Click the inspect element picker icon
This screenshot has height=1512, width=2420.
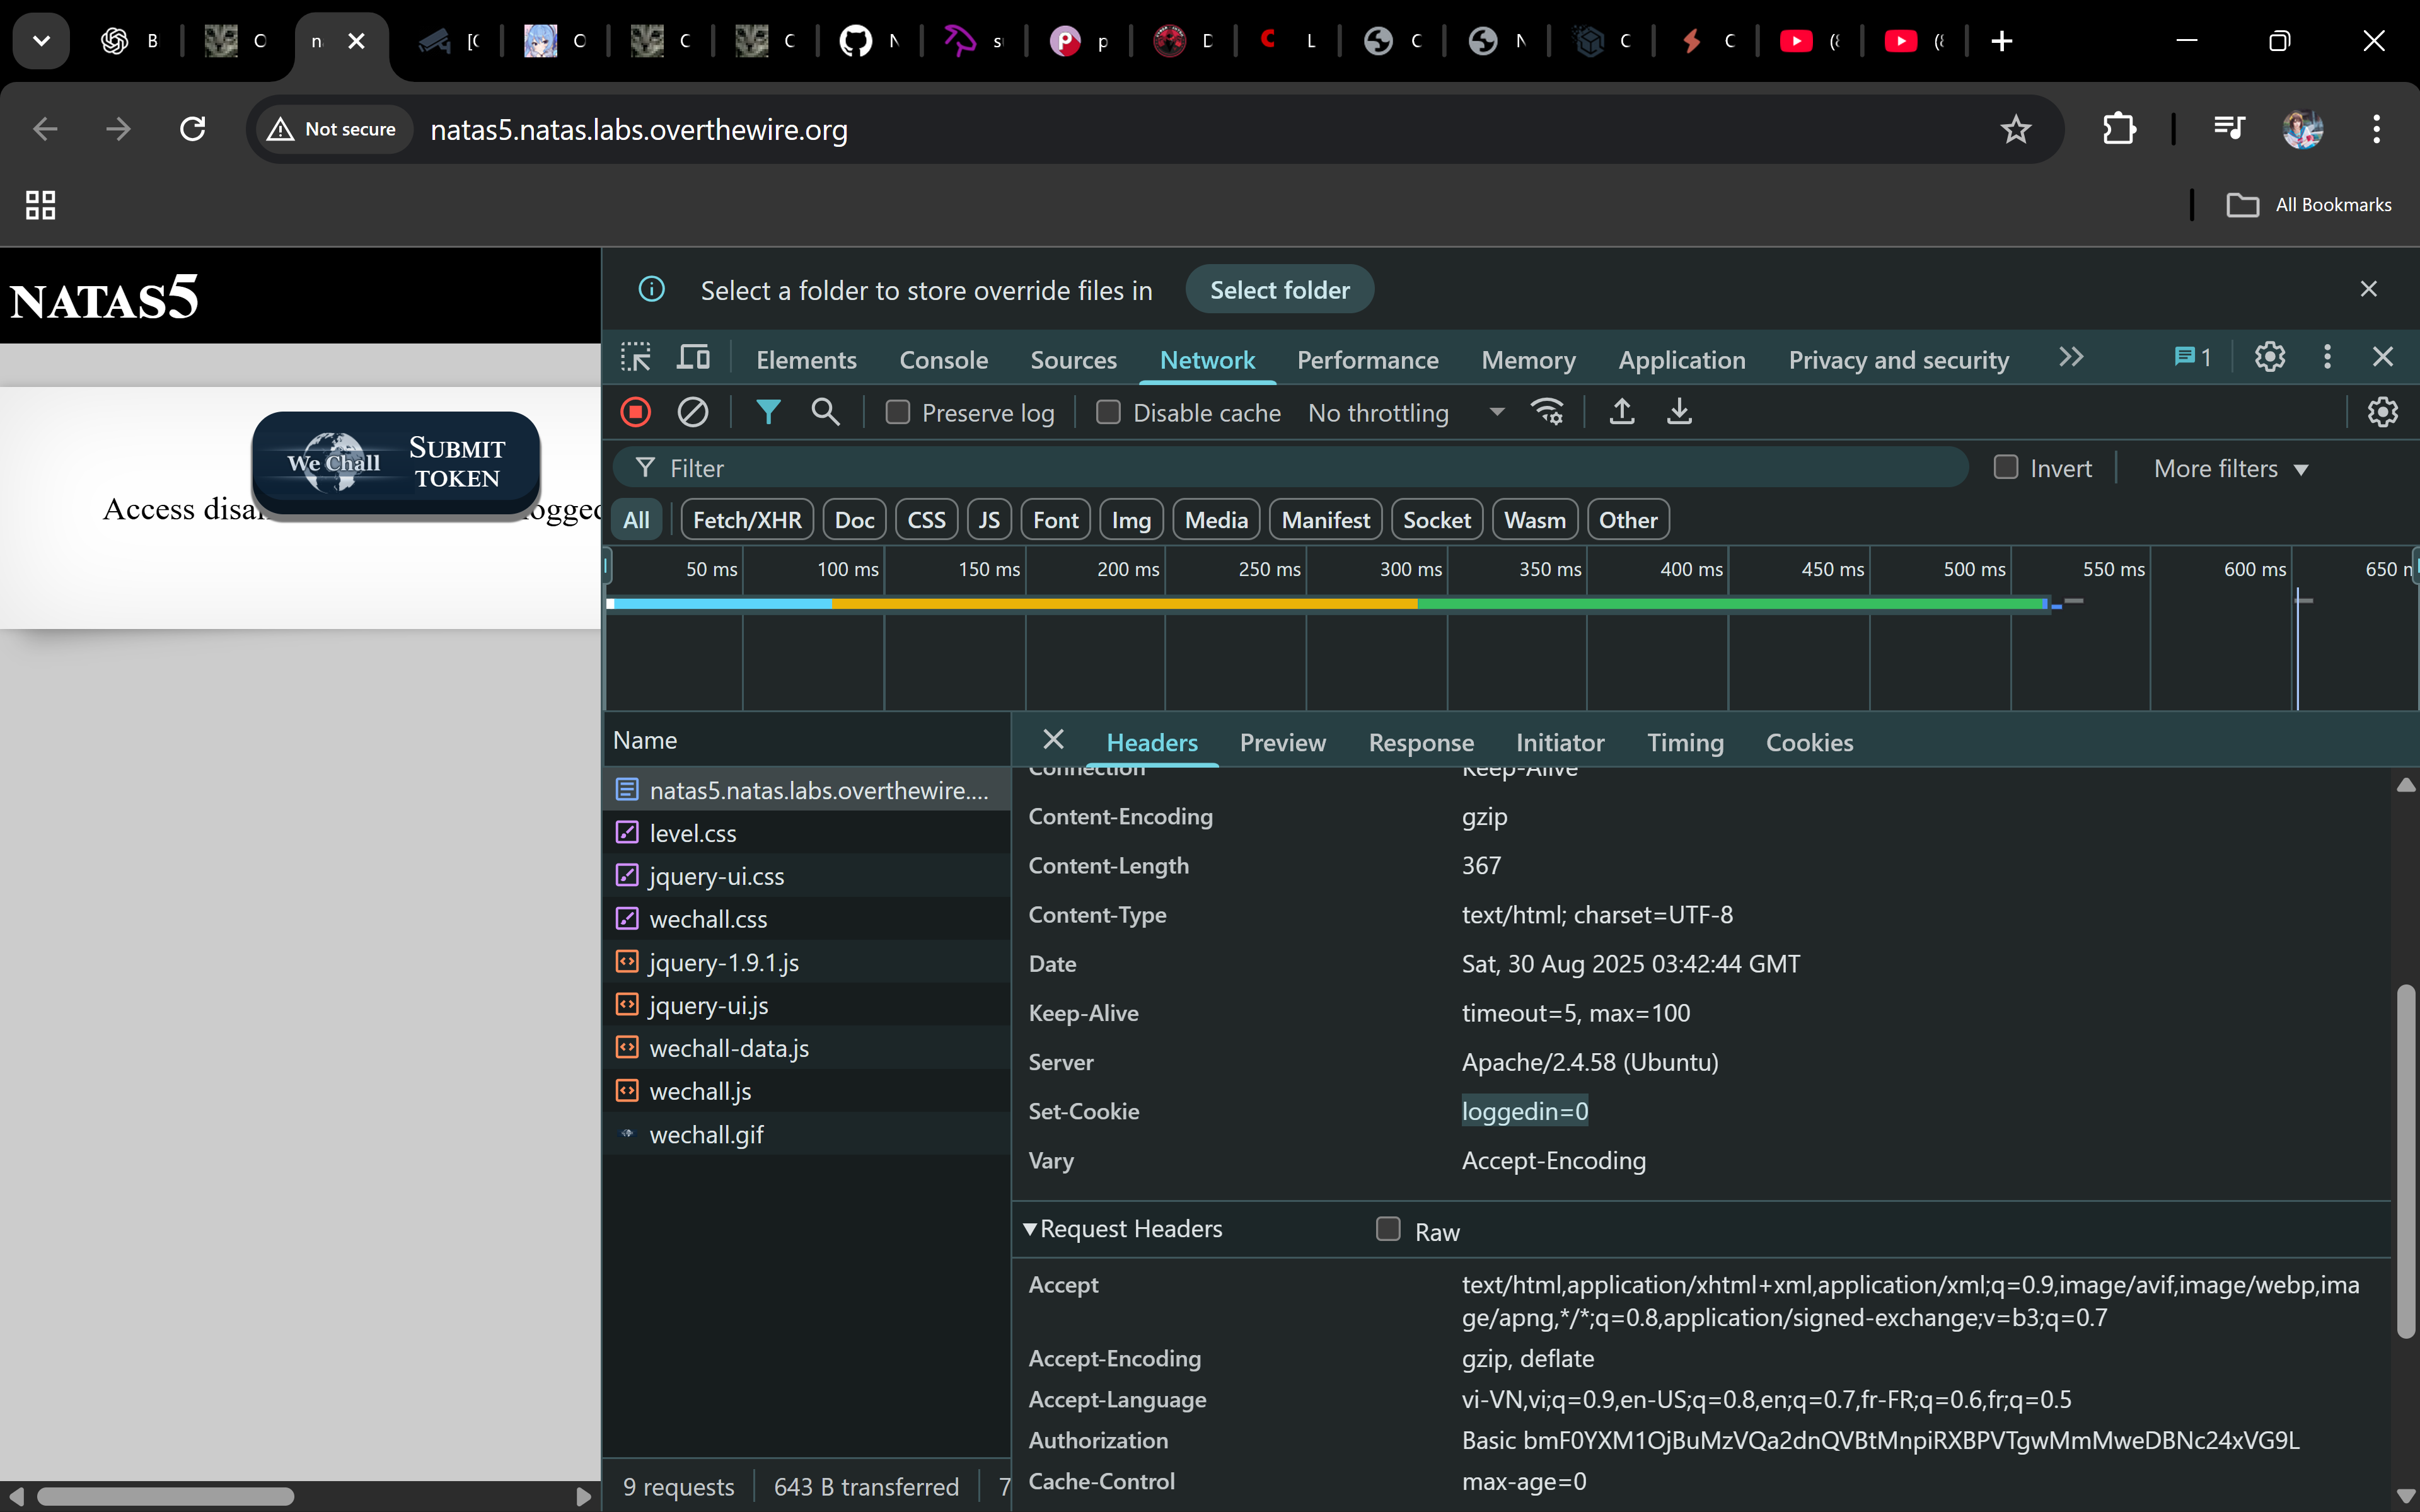[636, 358]
